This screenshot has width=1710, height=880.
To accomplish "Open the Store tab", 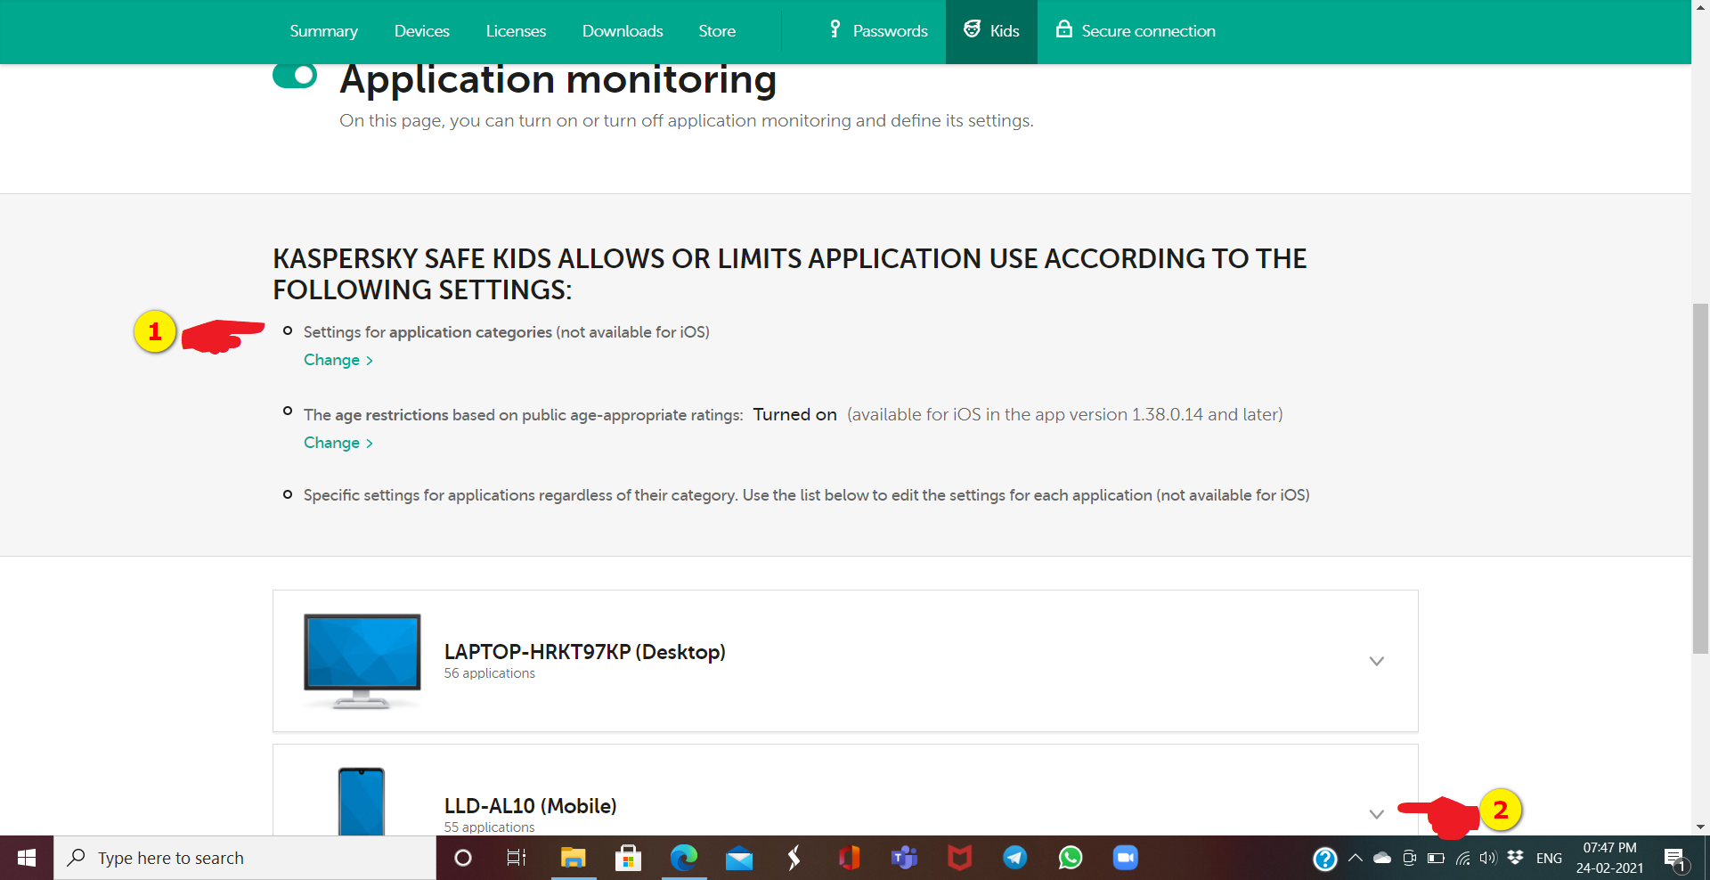I will pyautogui.click(x=717, y=31).
